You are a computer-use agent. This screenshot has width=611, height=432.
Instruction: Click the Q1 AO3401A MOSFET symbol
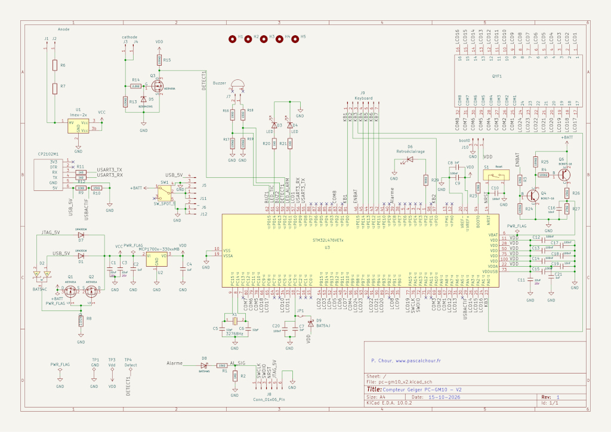pyautogui.click(x=70, y=291)
